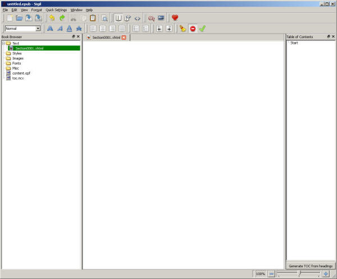337x279 pixels.
Task: Align text to the right
Action: 112,29
